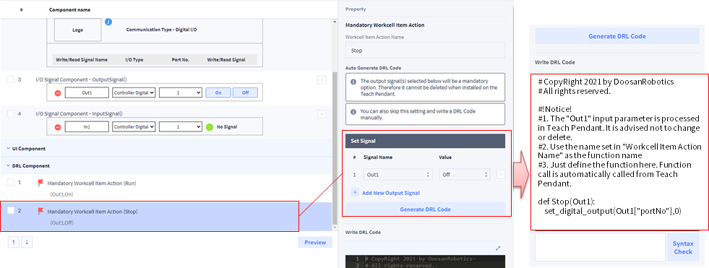Click the Preview button
The height and width of the screenshot is (268, 709).
point(315,242)
